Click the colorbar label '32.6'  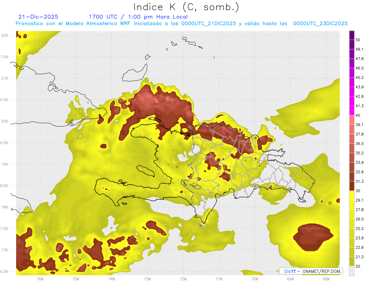[x=360, y=172]
